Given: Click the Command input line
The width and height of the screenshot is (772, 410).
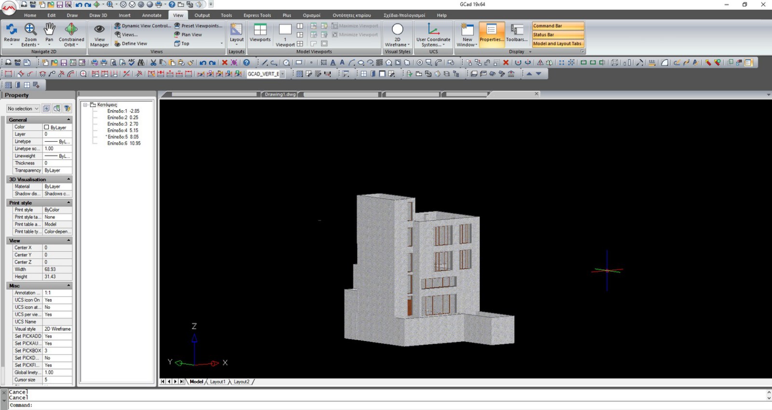Looking at the screenshot, I should pyautogui.click(x=386, y=405).
